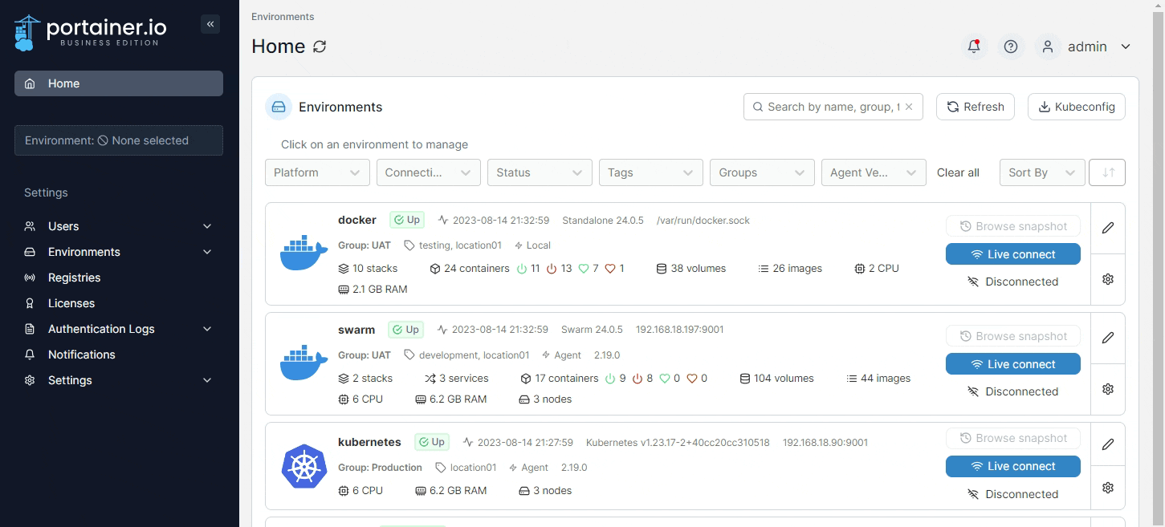Image resolution: width=1165 pixels, height=527 pixels.
Task: Open Registries in the sidebar
Action: pos(74,278)
